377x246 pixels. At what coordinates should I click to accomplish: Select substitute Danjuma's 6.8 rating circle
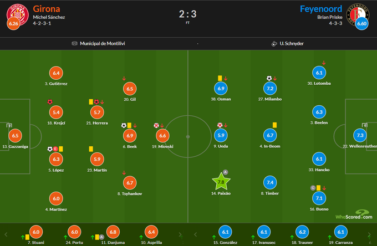(x=113, y=233)
